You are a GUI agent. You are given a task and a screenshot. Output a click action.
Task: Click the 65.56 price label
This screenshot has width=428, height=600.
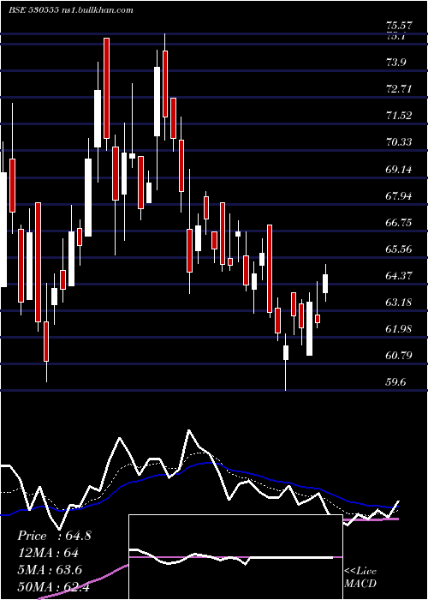coord(399,249)
